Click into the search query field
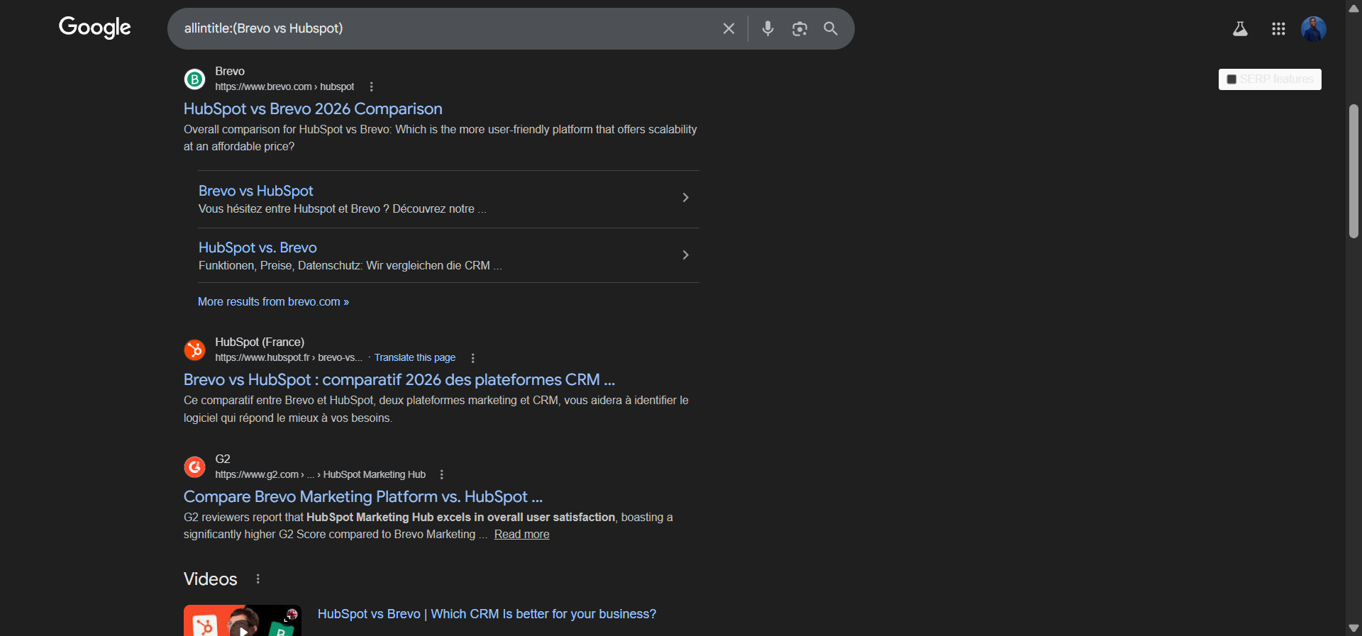 point(447,28)
